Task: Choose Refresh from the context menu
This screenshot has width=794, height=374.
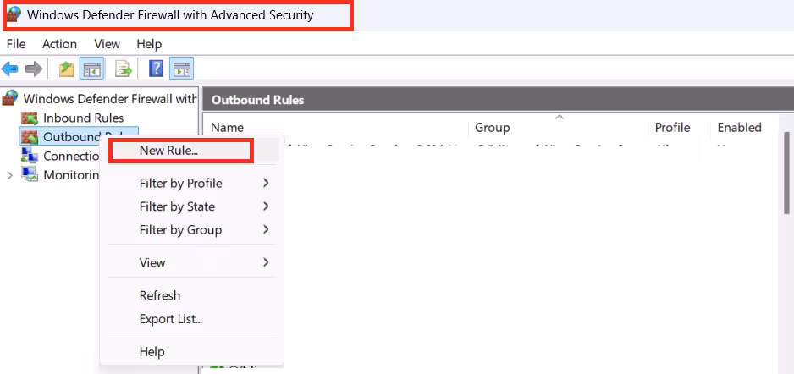Action: coord(192,295)
